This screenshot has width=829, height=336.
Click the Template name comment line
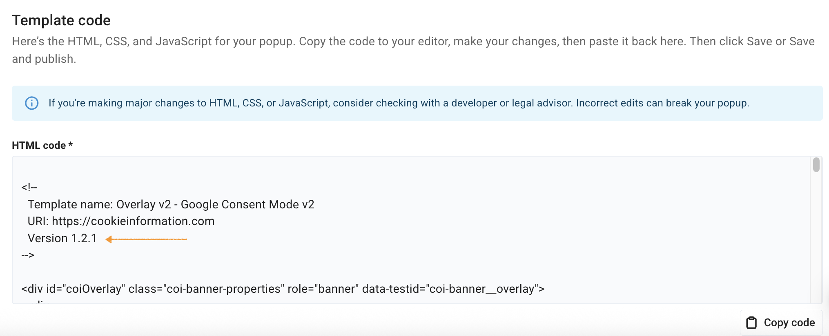click(171, 204)
